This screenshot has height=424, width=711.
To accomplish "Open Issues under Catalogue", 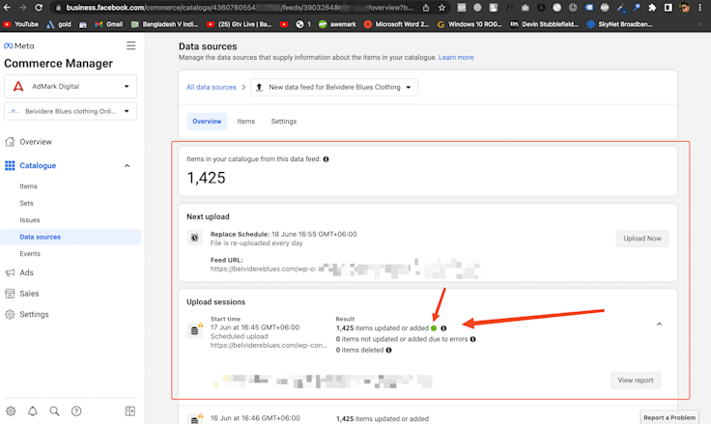I will 30,220.
